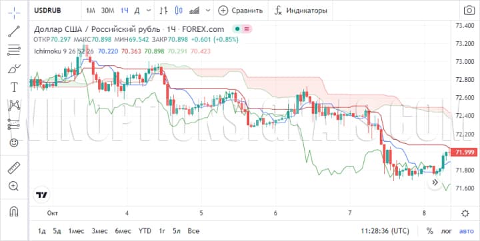Viewport: 480px width, 241px height.
Task: Select the brush drawing tool
Action: [14, 69]
